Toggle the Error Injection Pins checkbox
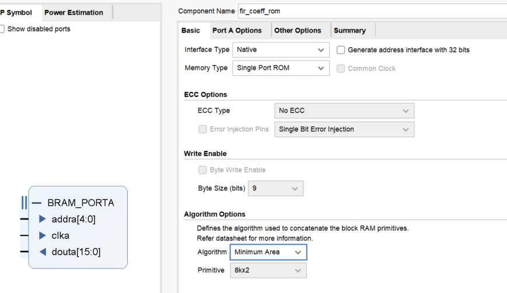The height and width of the screenshot is (293, 507). point(202,129)
